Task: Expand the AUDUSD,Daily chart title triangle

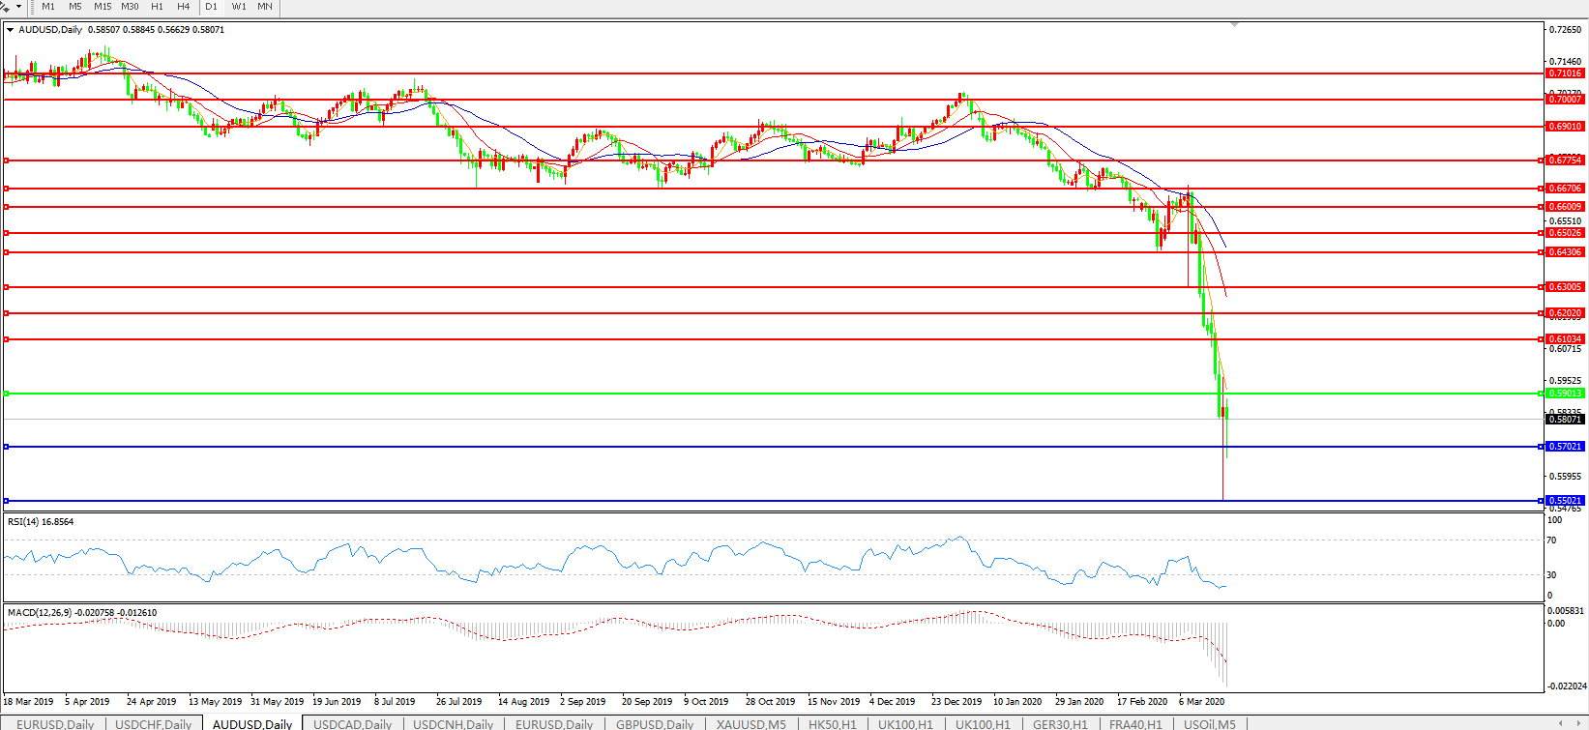Action: pyautogui.click(x=11, y=30)
